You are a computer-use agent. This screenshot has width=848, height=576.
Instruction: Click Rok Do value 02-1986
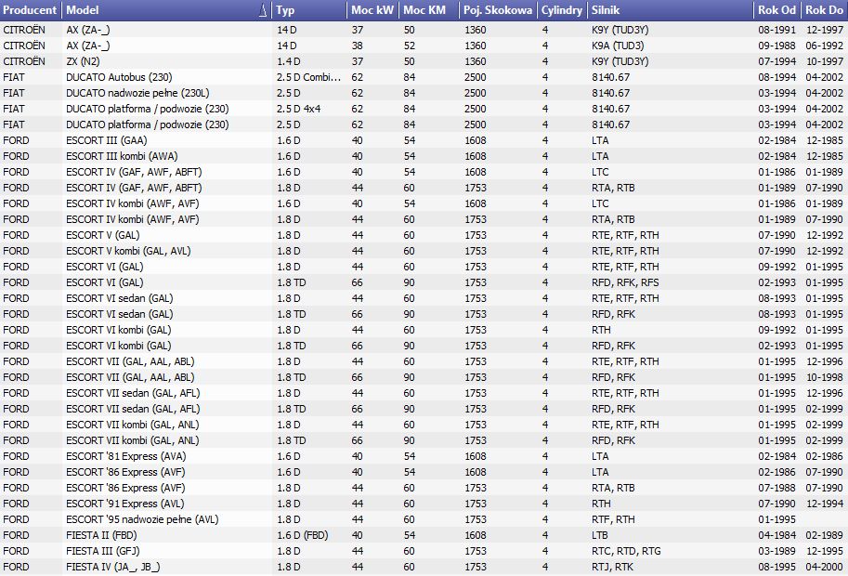pyautogui.click(x=824, y=456)
